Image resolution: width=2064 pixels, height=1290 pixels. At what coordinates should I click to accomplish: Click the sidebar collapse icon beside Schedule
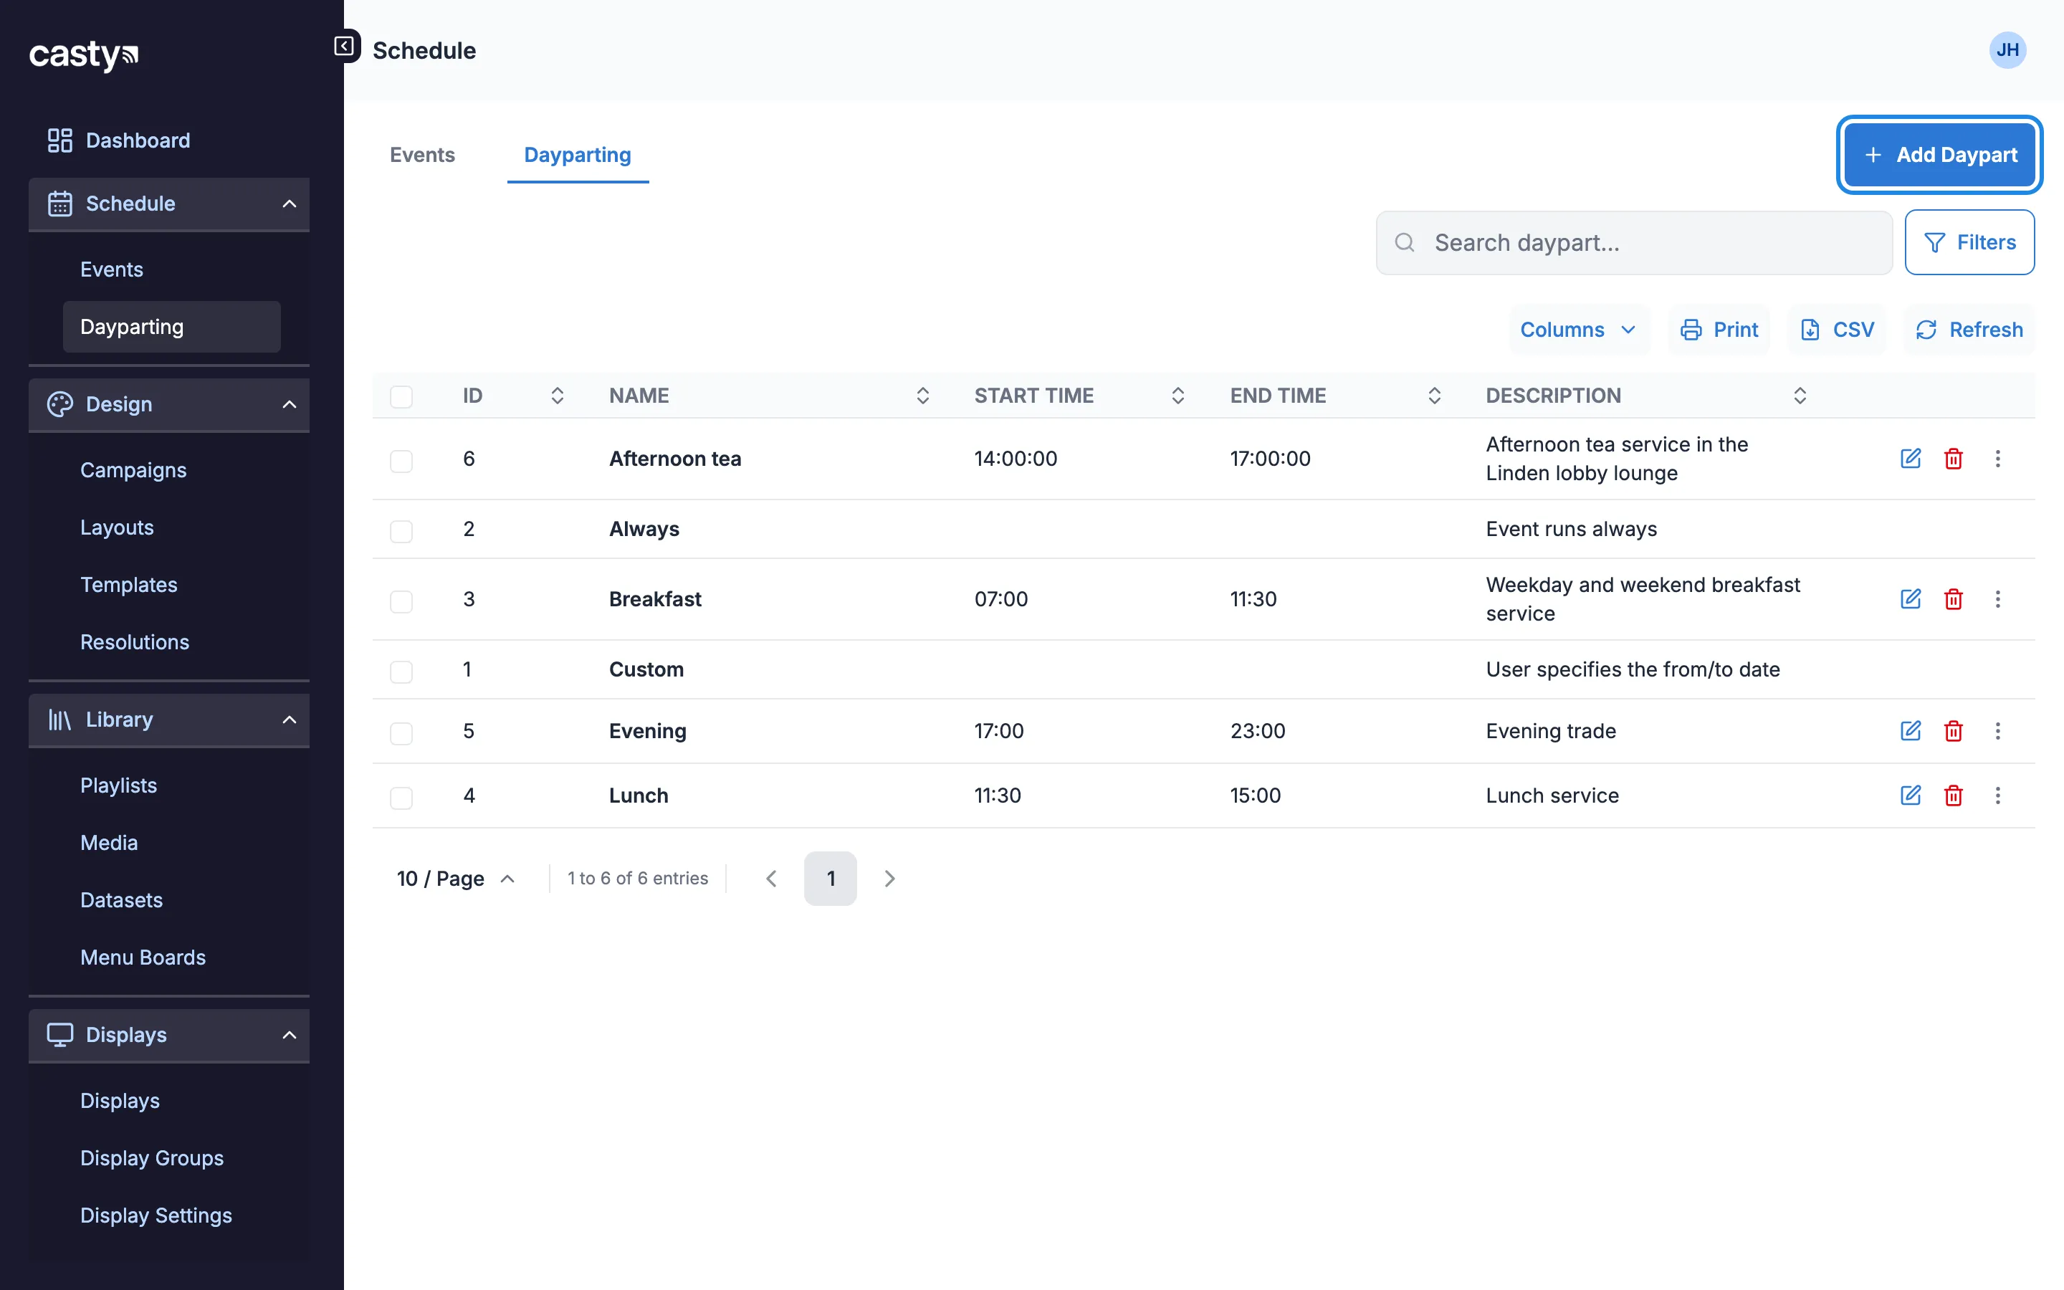(344, 46)
